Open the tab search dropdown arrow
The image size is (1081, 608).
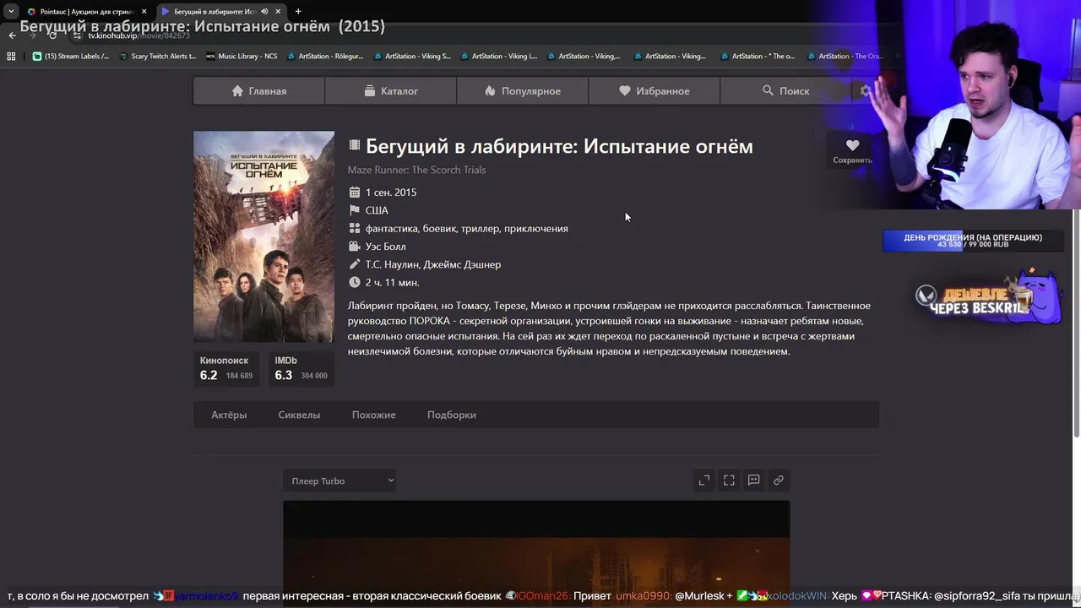click(11, 12)
